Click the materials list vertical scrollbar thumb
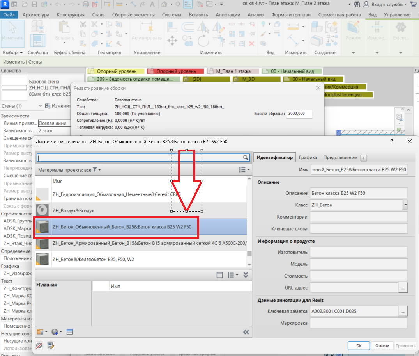 click(249, 253)
